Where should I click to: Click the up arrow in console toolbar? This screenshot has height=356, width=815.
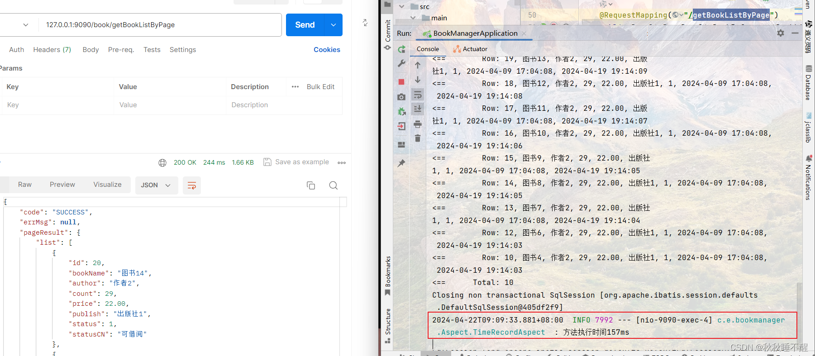[x=418, y=65]
